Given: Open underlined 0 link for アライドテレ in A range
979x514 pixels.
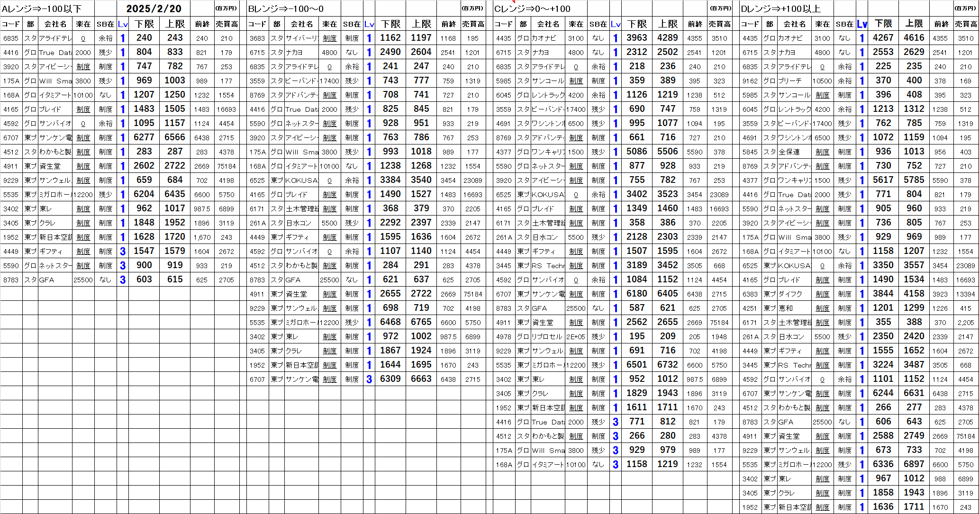Looking at the screenshot, I should tap(83, 38).
